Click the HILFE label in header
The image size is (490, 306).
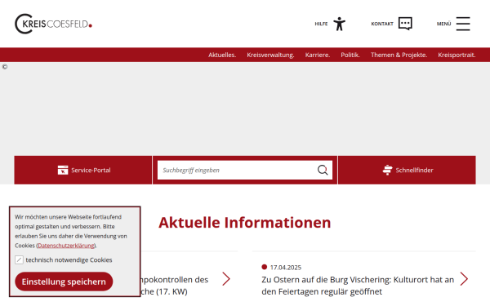pyautogui.click(x=321, y=24)
